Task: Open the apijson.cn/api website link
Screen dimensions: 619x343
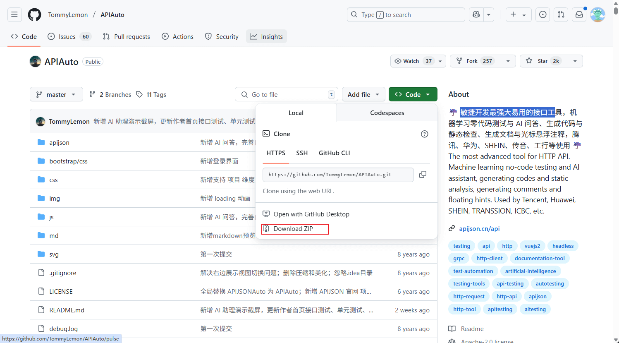Action: [x=479, y=229]
